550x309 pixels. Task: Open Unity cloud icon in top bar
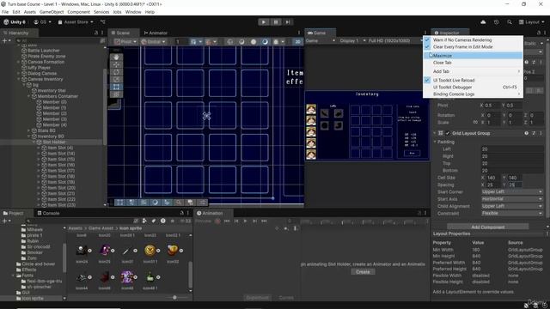pyautogui.click(x=483, y=22)
